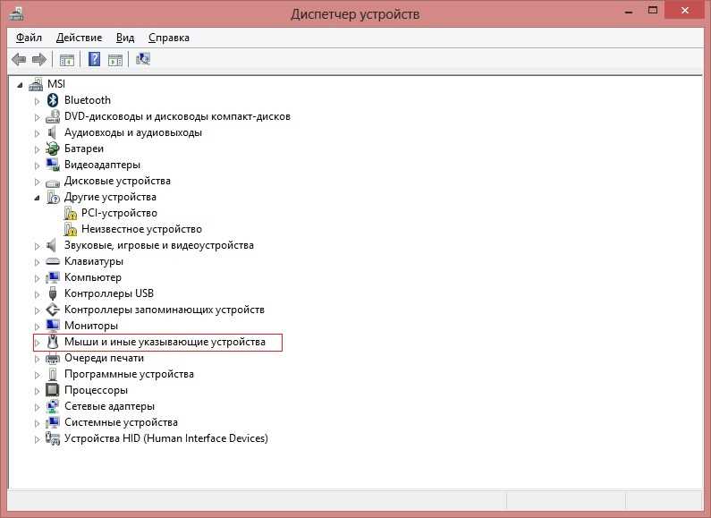Click the DVD drives category icon
The width and height of the screenshot is (711, 518).
(x=53, y=116)
